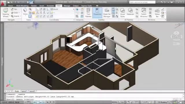
Task: Select the Pan navigation tool
Action: point(14,9)
